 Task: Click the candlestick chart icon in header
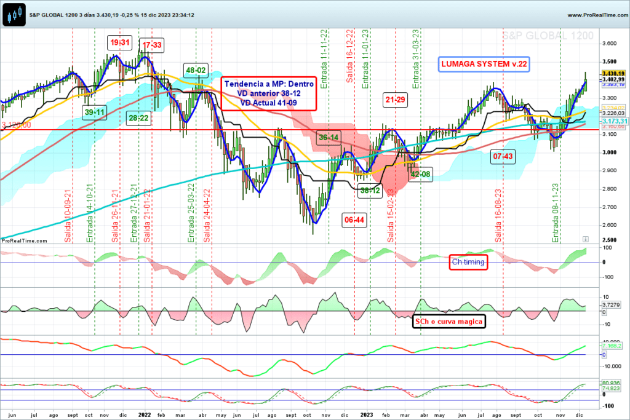point(15,15)
